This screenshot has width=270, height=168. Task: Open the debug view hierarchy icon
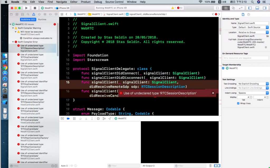(98, 118)
